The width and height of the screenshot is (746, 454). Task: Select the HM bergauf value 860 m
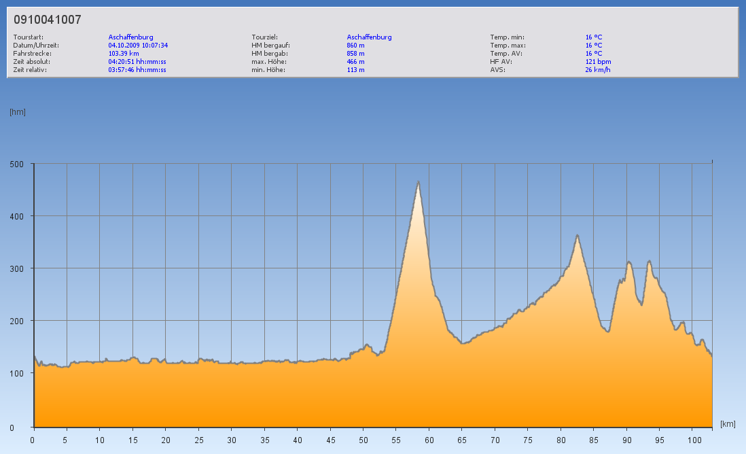tap(355, 46)
